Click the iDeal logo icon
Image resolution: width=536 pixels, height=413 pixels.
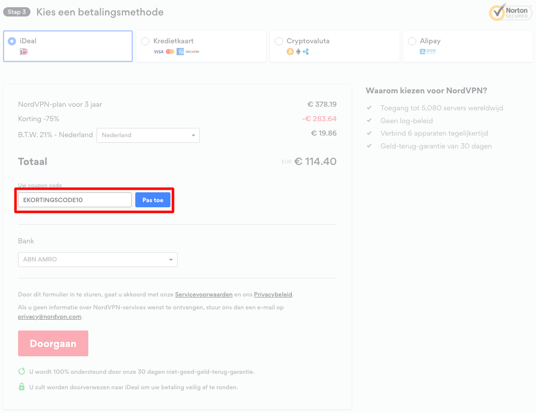tap(24, 52)
